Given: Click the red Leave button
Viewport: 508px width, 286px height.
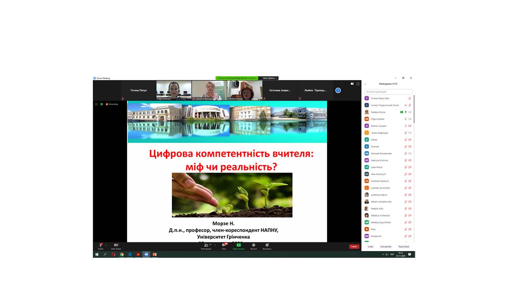Looking at the screenshot, I should click(354, 246).
